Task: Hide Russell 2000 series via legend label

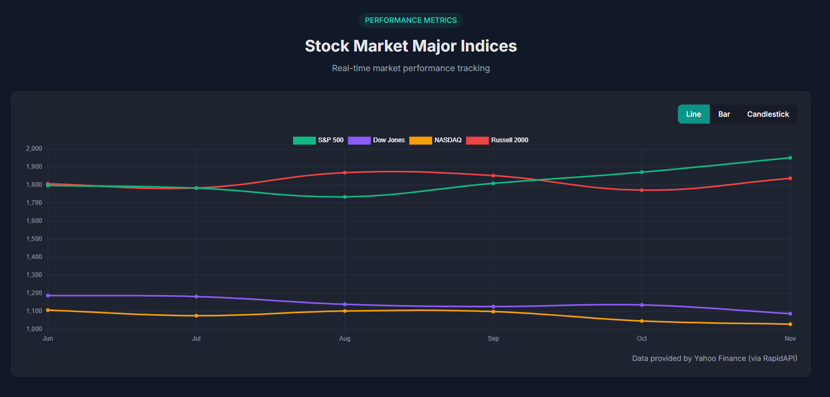Action: pyautogui.click(x=509, y=140)
